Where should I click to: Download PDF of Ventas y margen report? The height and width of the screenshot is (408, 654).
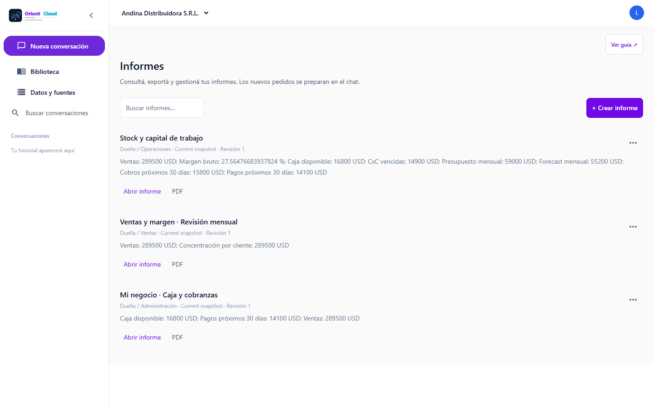[178, 264]
